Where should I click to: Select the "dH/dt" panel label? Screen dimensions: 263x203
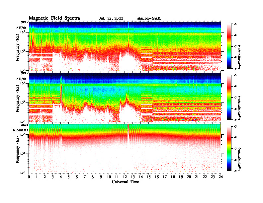point(21,28)
